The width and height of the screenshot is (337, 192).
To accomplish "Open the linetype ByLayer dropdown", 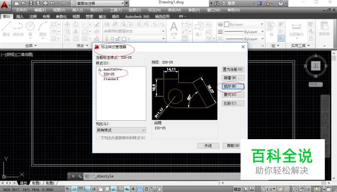I will coord(243,39).
